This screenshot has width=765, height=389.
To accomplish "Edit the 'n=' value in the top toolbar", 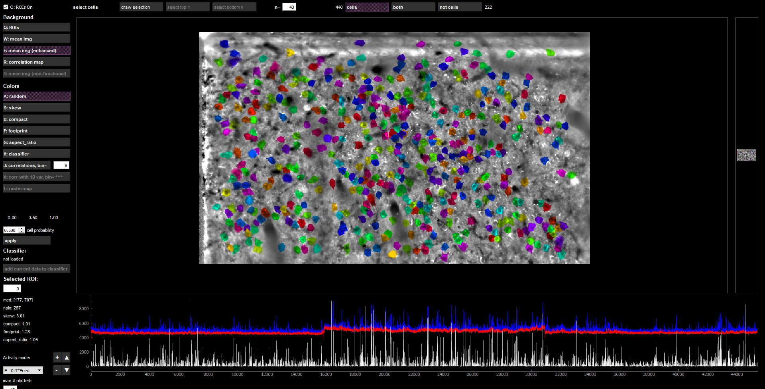I will [289, 7].
